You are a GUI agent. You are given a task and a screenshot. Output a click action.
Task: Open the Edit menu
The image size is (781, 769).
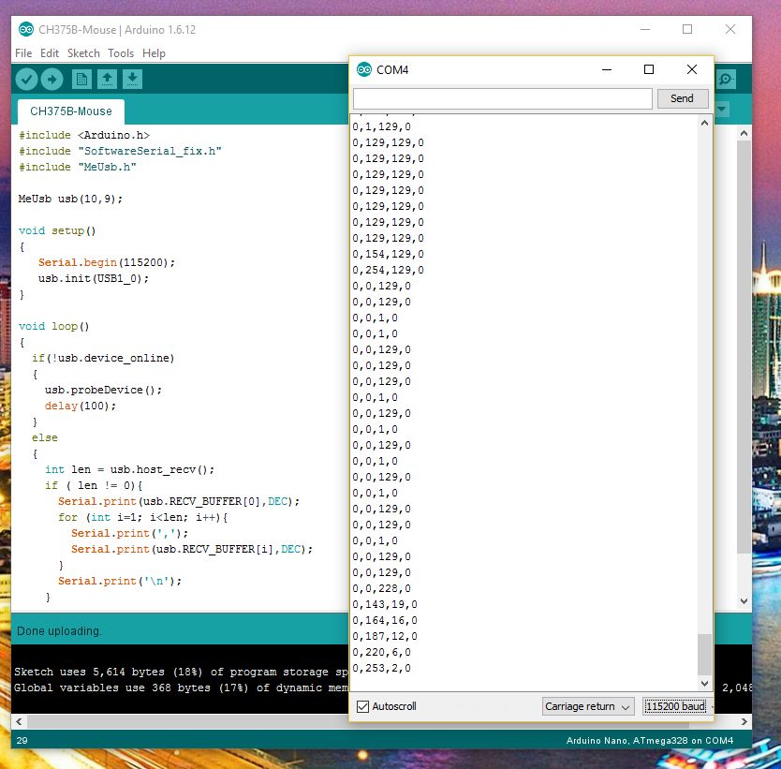point(50,53)
